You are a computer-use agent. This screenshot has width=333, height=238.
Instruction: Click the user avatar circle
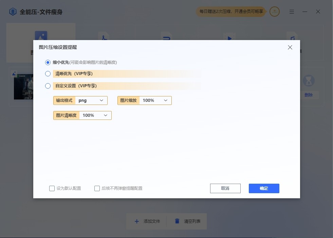pyautogui.click(x=274, y=11)
